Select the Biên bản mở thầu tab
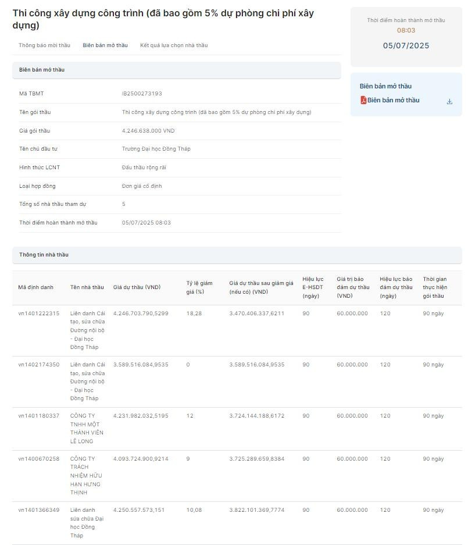472x545 pixels. [x=105, y=45]
